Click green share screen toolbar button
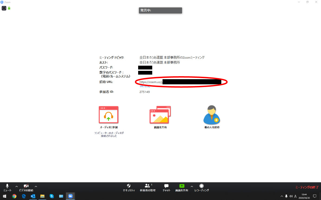The image size is (321, 200). (x=181, y=188)
